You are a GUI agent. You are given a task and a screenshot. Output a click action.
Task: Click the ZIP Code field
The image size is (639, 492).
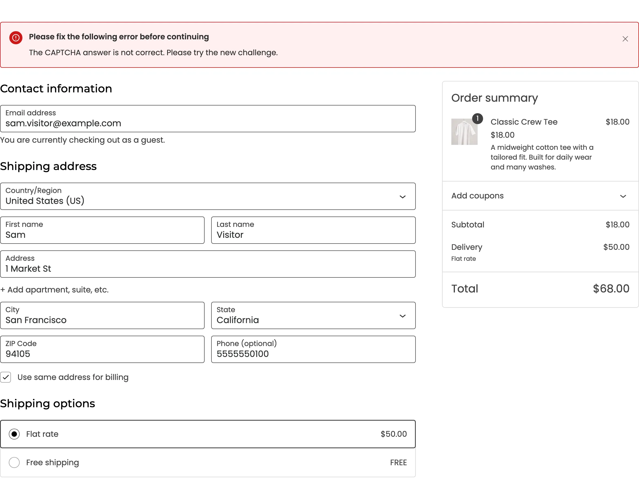pyautogui.click(x=102, y=349)
